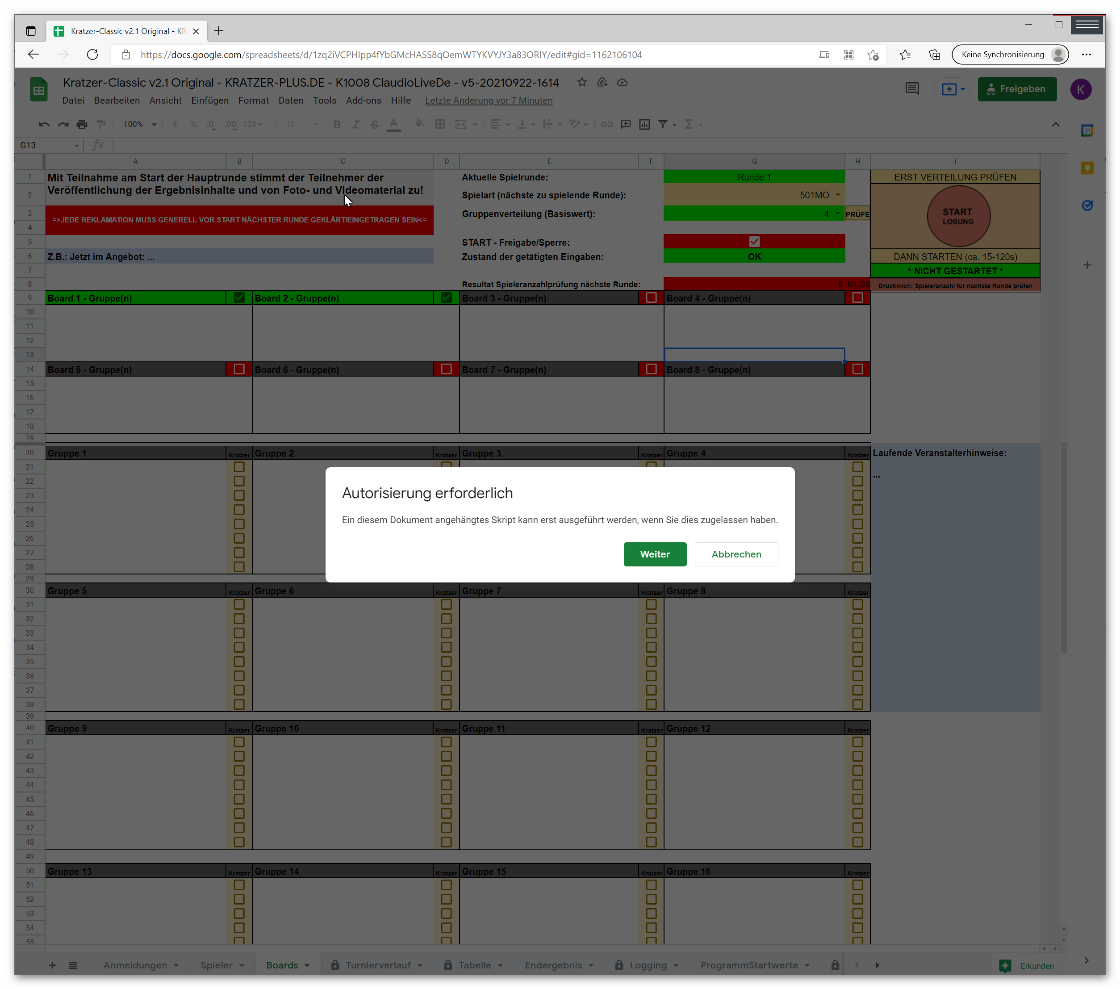Image resolution: width=1120 pixels, height=989 pixels.
Task: Open the 100% zoom dropdown
Action: 140,125
